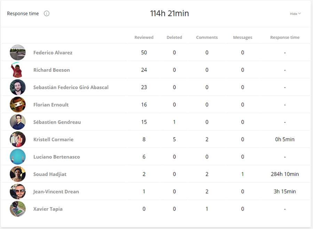Sort table by Response time column
This screenshot has width=313, height=229.
coord(284,38)
